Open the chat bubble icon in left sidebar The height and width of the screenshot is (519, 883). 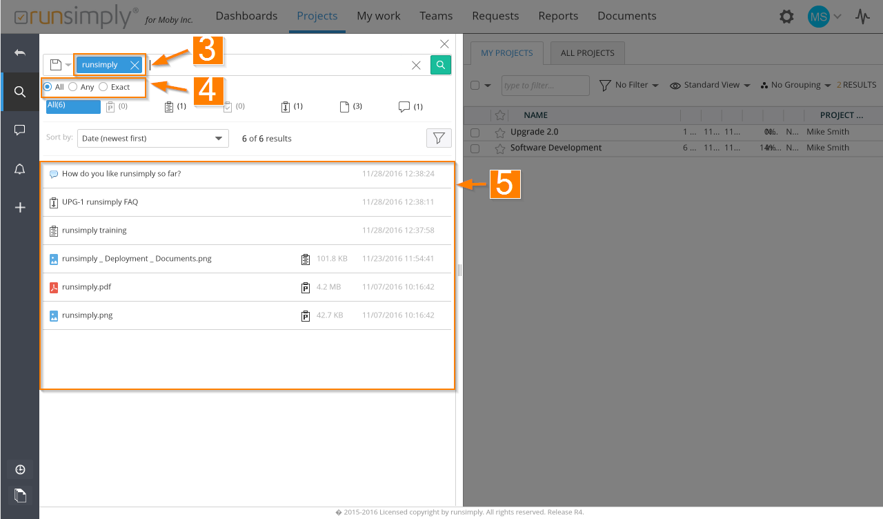point(20,130)
